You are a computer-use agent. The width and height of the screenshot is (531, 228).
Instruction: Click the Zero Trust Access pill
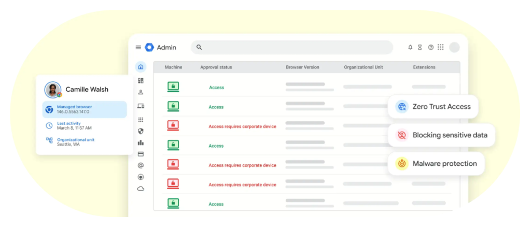tap(433, 107)
